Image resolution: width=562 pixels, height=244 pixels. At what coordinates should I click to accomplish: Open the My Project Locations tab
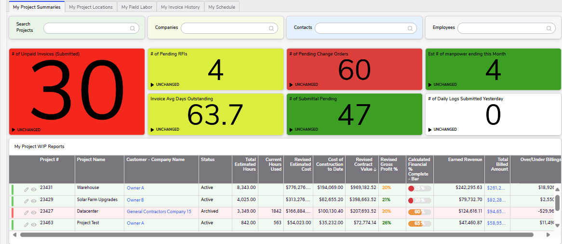coord(91,7)
